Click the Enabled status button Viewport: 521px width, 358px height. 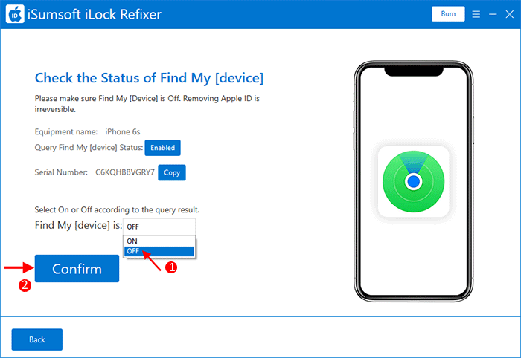[162, 148]
